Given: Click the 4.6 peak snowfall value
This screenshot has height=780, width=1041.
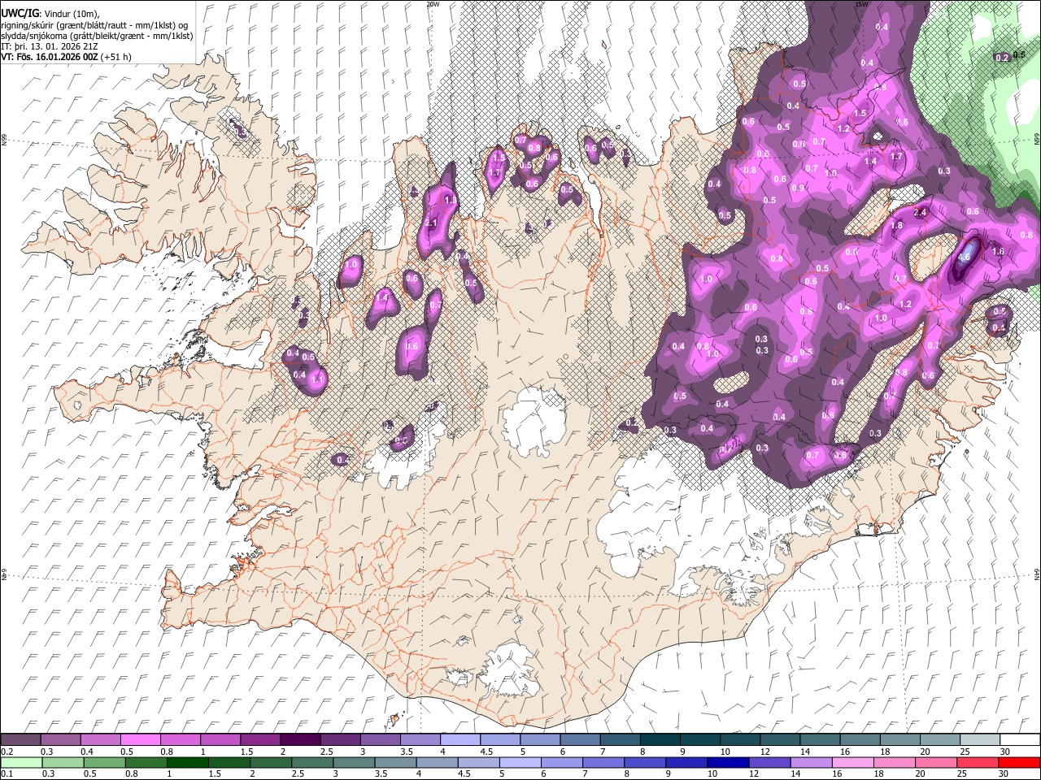Looking at the screenshot, I should click(x=965, y=257).
